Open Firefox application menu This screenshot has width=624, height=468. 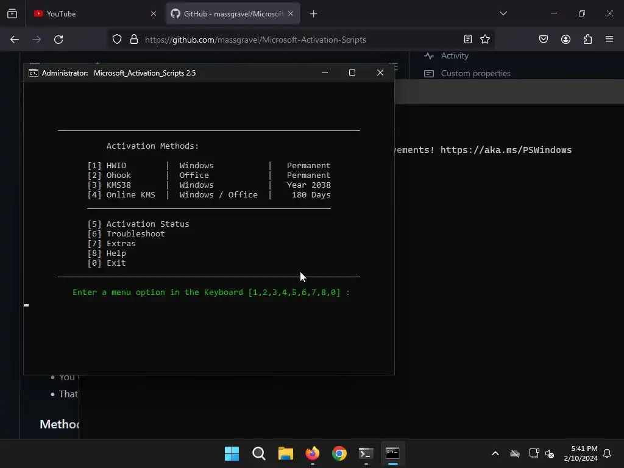point(609,39)
